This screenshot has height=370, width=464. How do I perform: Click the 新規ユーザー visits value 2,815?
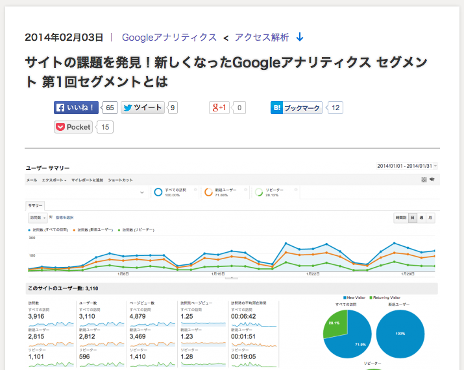coord(36,336)
